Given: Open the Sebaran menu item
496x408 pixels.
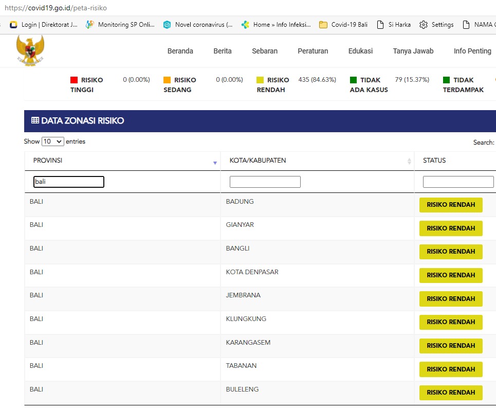Looking at the screenshot, I should (265, 51).
